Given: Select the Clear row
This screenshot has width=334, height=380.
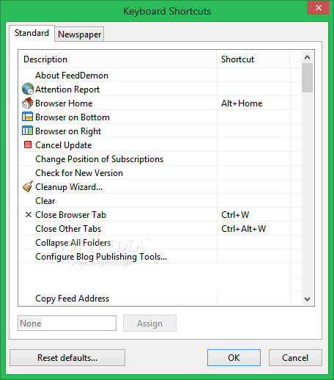Looking at the screenshot, I should (x=160, y=201).
